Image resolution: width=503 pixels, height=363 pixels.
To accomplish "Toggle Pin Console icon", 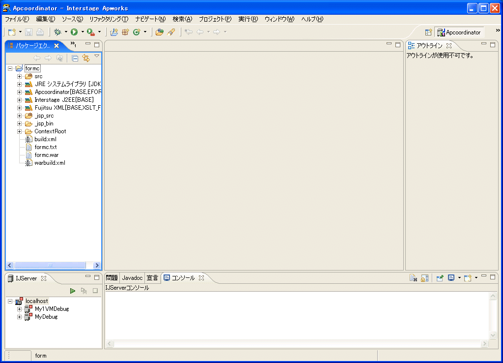I will pyautogui.click(x=440, y=278).
